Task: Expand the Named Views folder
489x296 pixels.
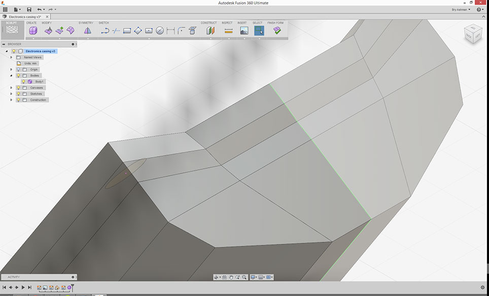Action: [11, 57]
